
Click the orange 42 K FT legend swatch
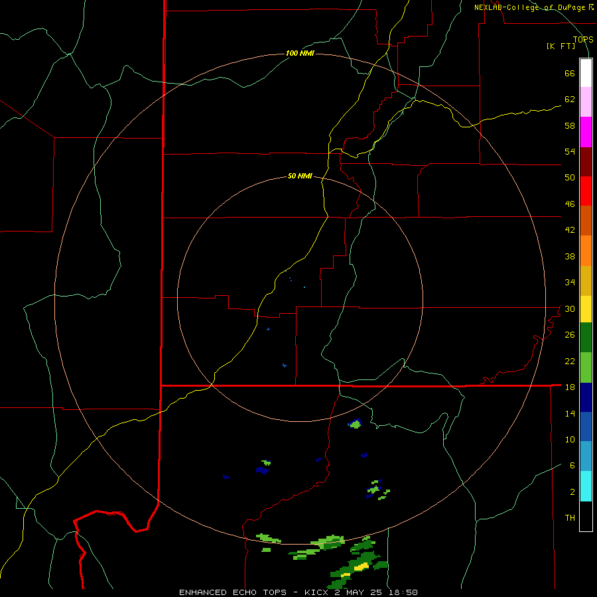586,251
